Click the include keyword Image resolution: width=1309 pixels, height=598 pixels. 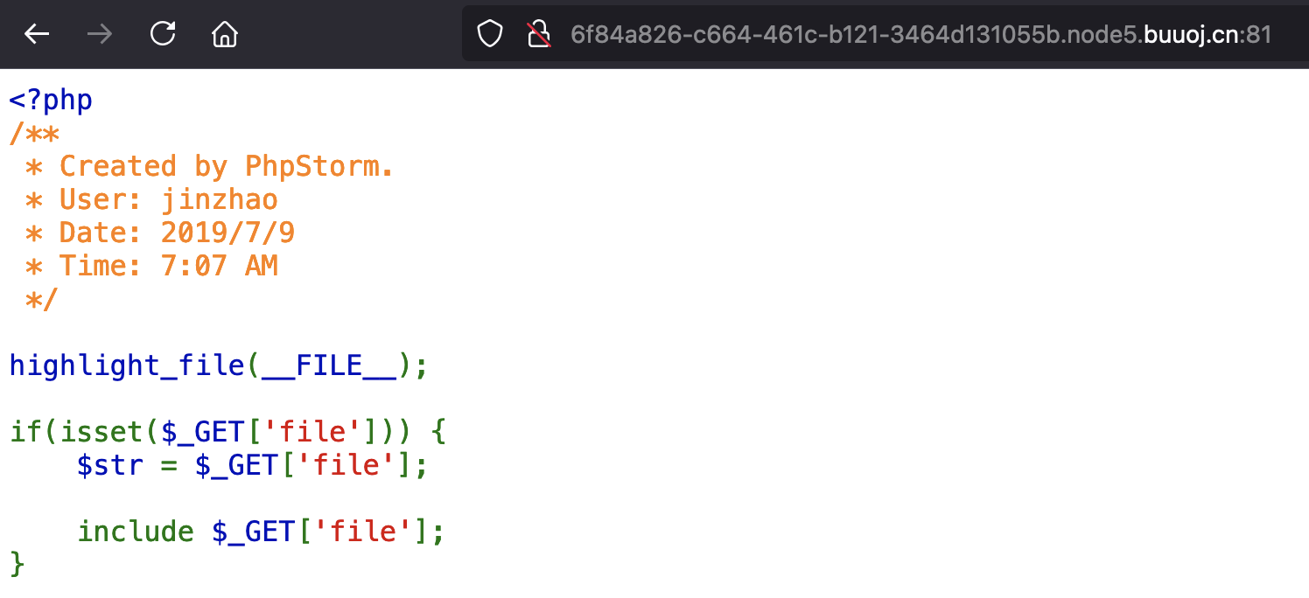click(x=136, y=532)
